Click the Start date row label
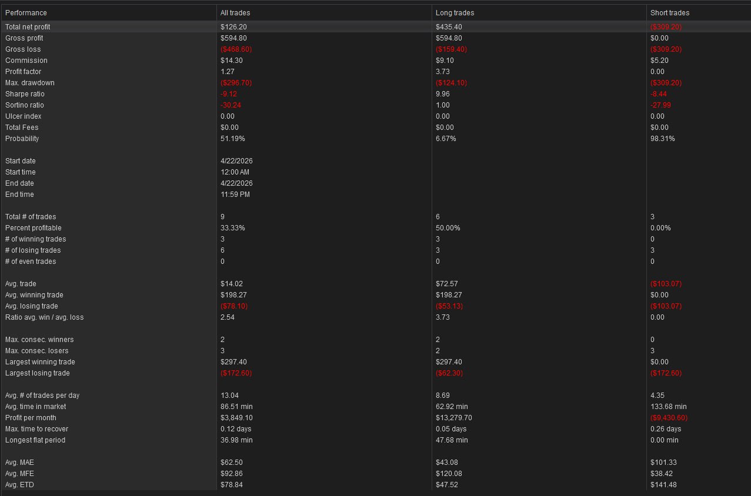The height and width of the screenshot is (496, 751). (21, 161)
